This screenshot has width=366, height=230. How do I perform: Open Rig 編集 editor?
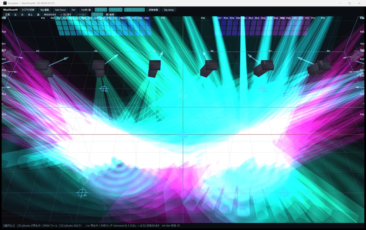(x=45, y=10)
